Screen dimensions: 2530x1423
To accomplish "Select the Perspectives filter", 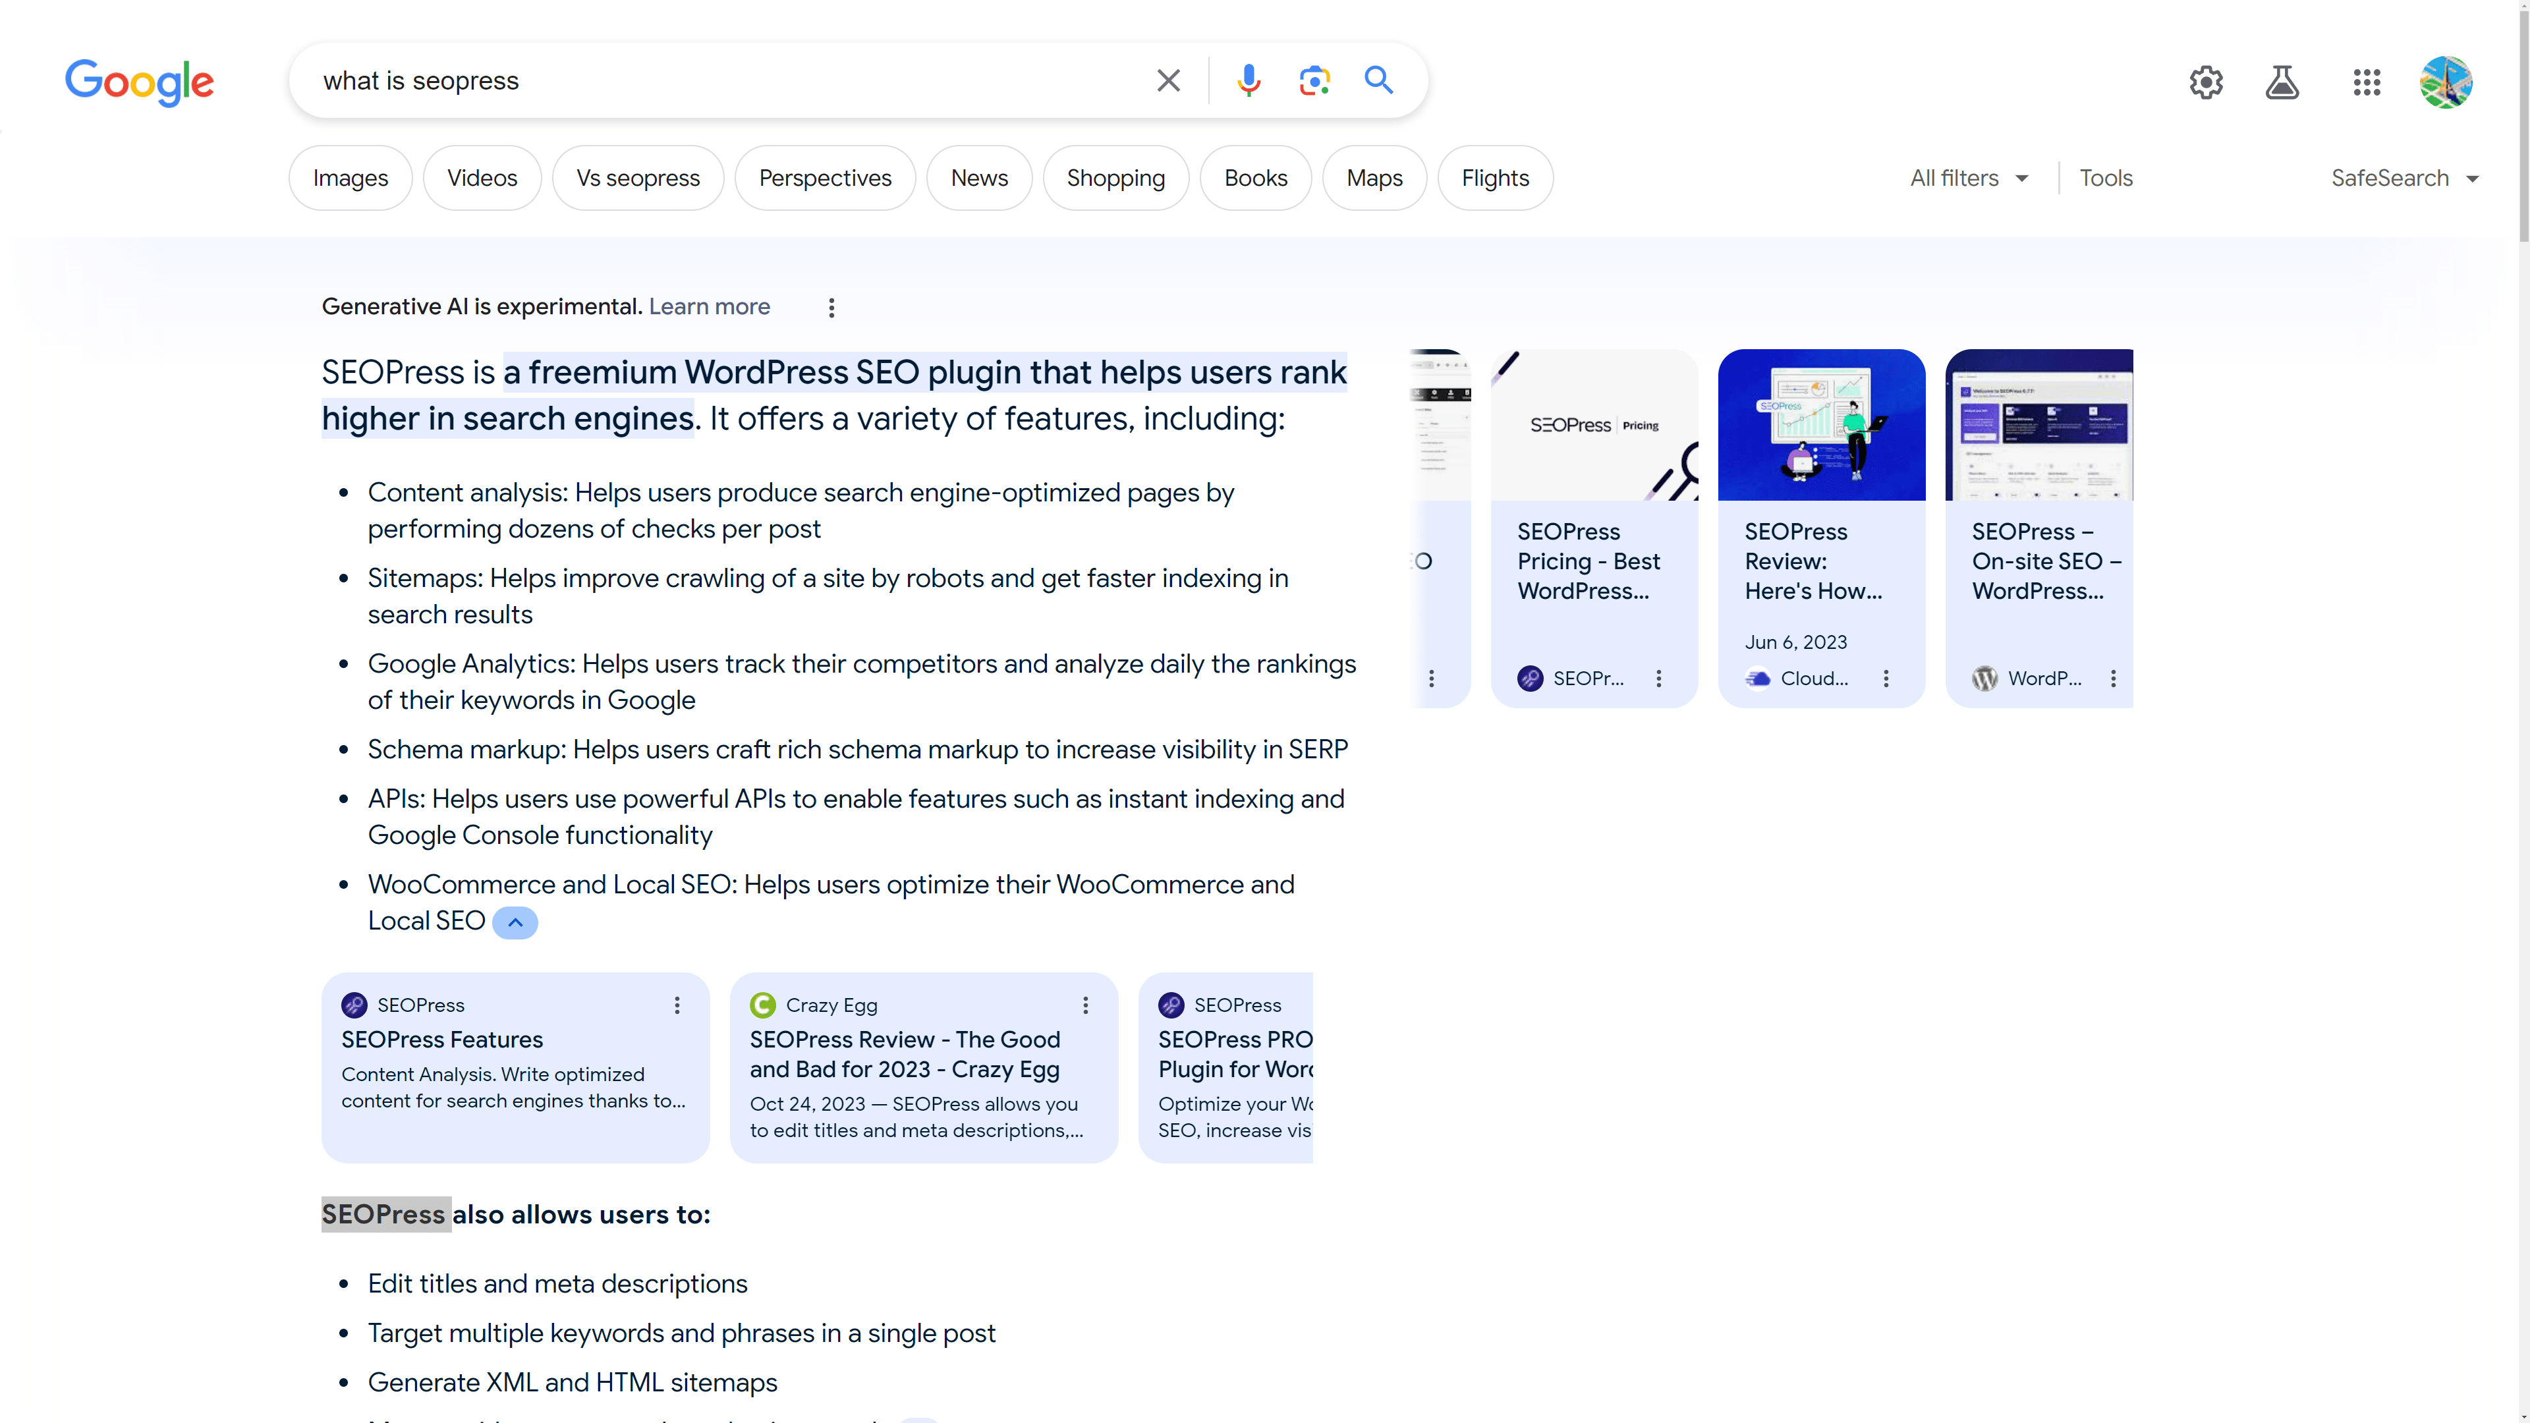I will coord(825,178).
